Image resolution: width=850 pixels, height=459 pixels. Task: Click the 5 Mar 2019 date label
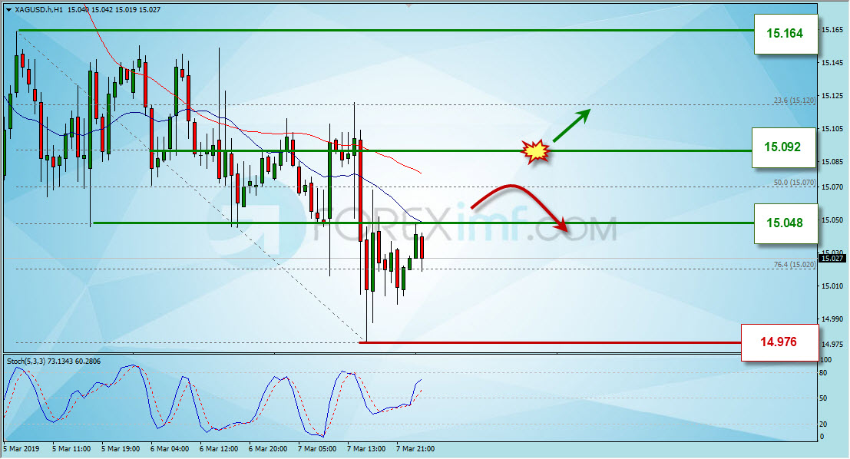[x=21, y=449]
